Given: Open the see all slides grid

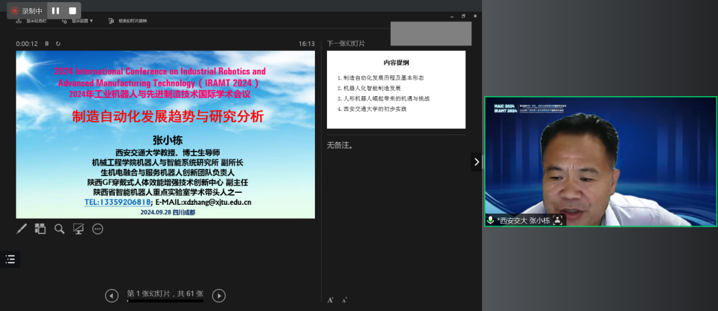Looking at the screenshot, I should point(40,229).
